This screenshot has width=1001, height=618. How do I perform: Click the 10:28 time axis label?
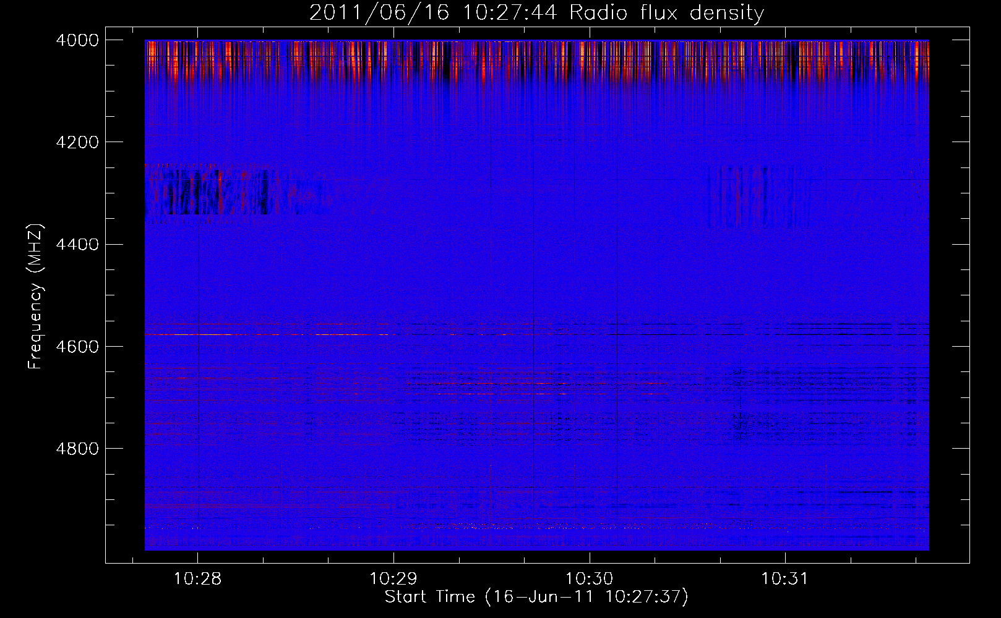pos(197,579)
